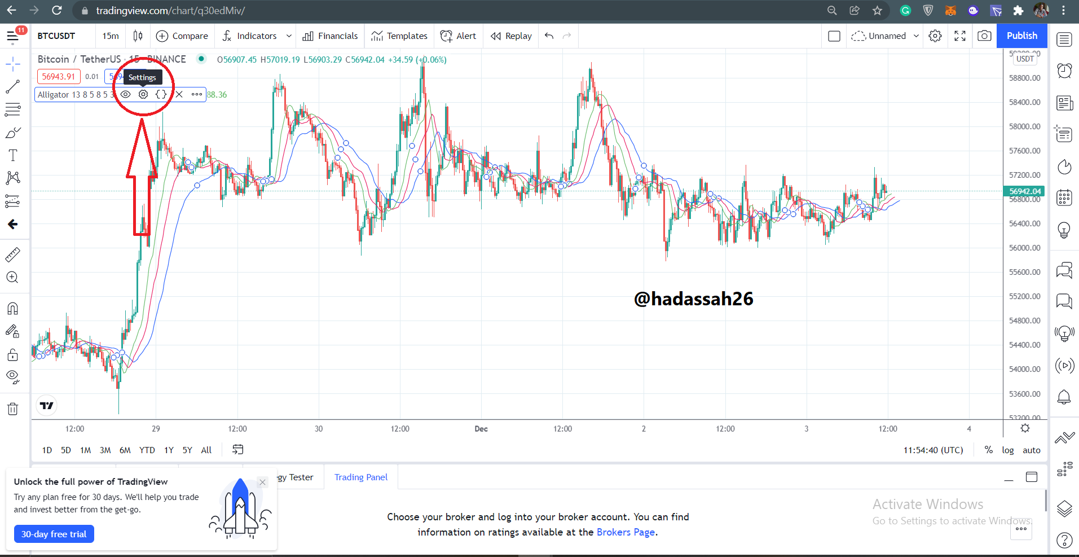Enter fullscreen mode for the chart
The width and height of the screenshot is (1079, 557).
[x=960, y=36]
